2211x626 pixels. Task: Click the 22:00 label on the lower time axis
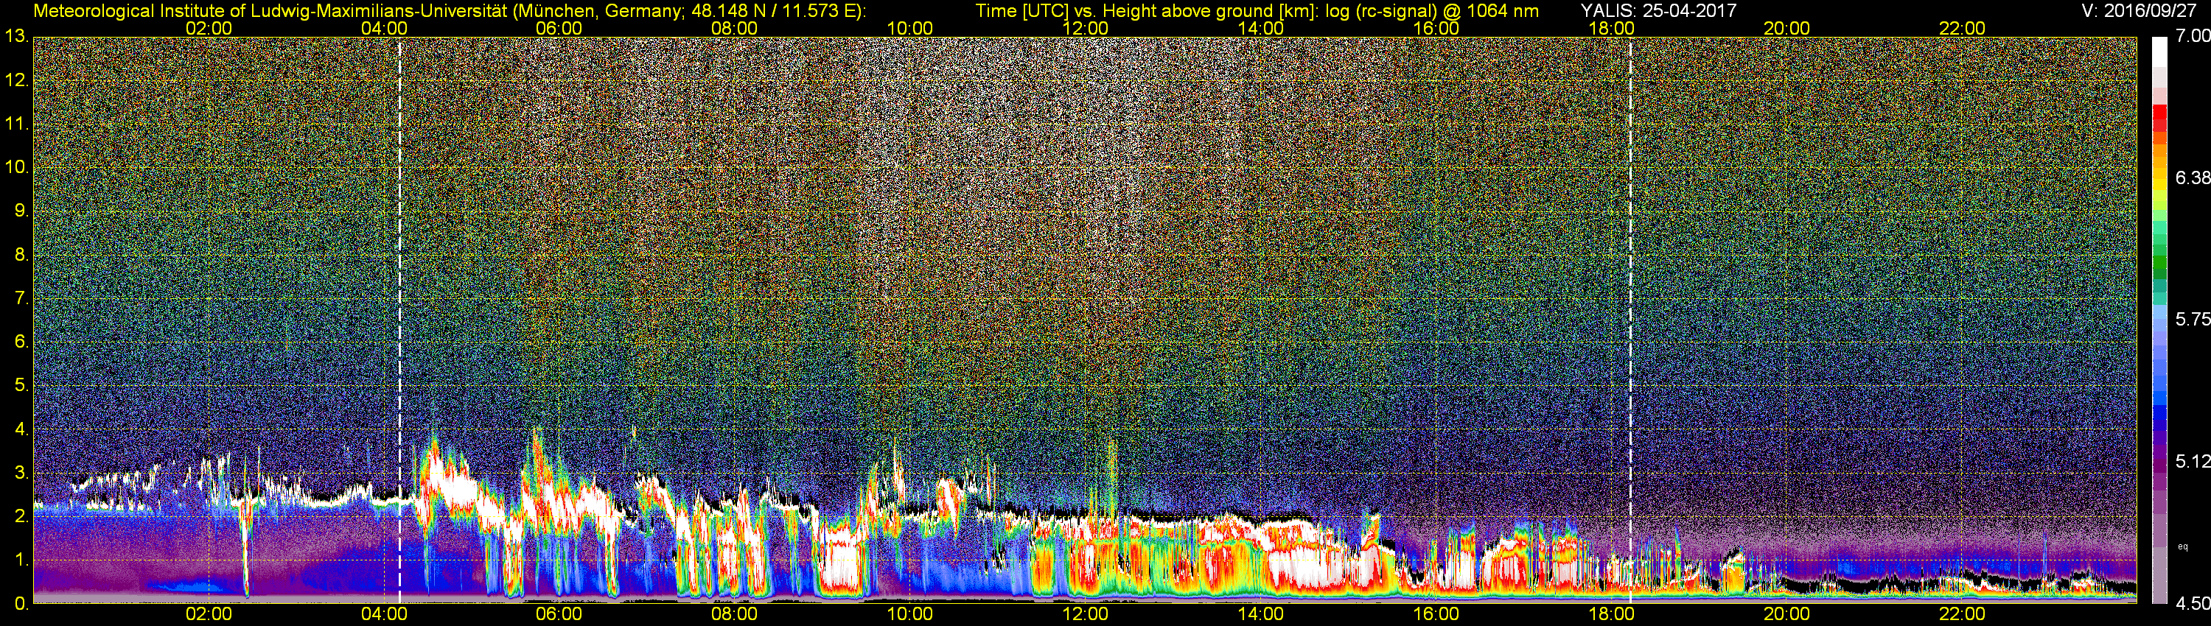[1962, 615]
